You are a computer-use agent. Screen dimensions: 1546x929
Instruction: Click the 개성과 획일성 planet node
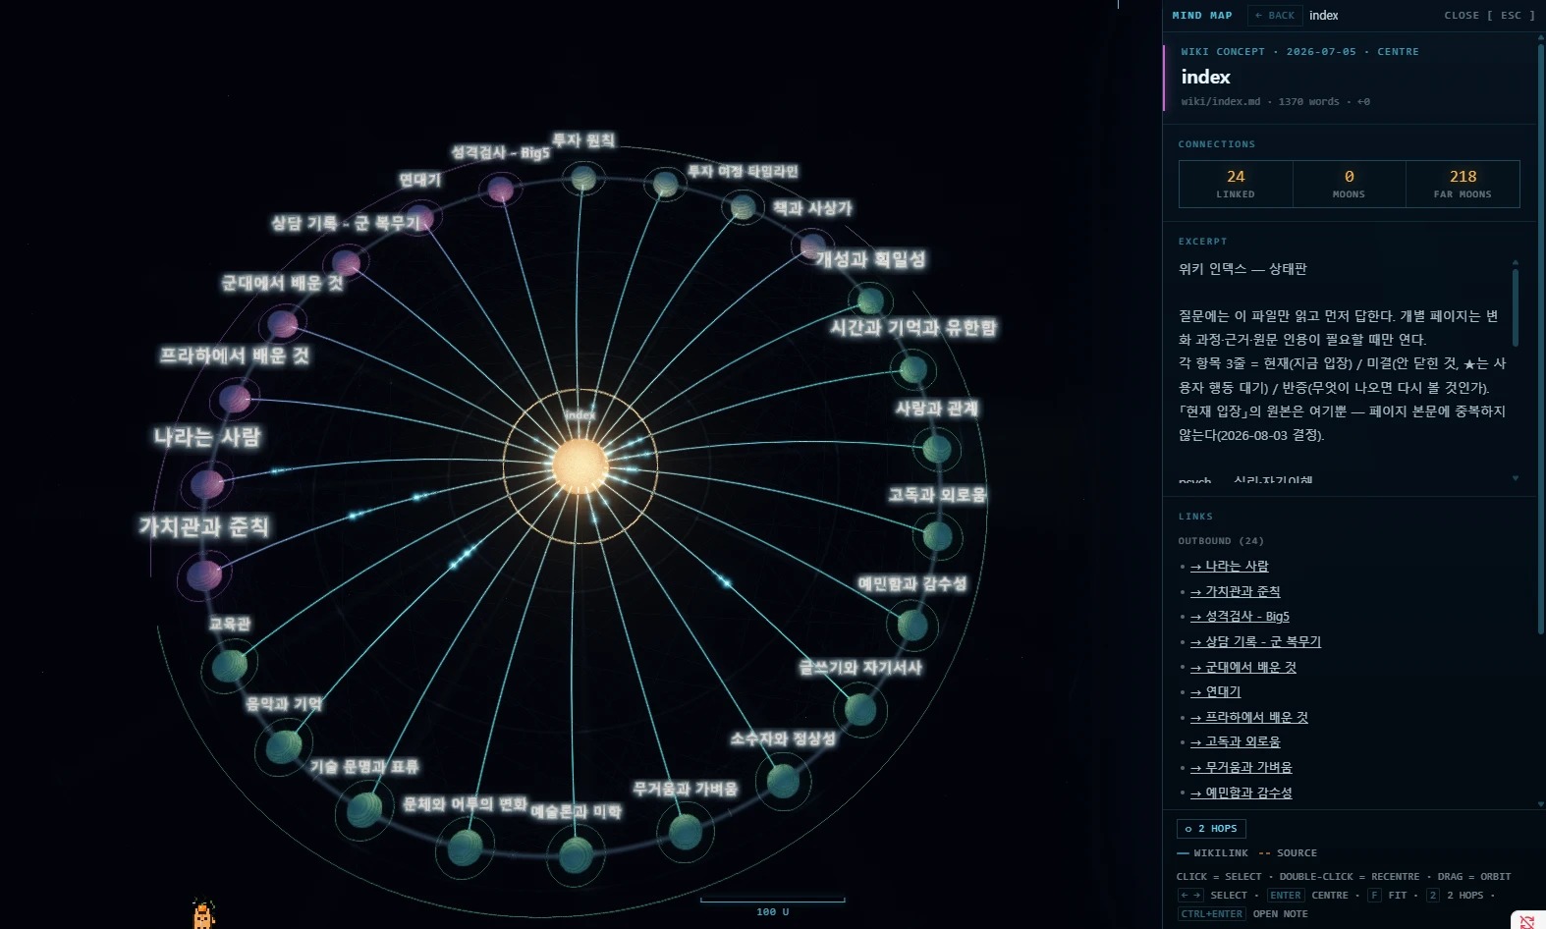(x=870, y=300)
